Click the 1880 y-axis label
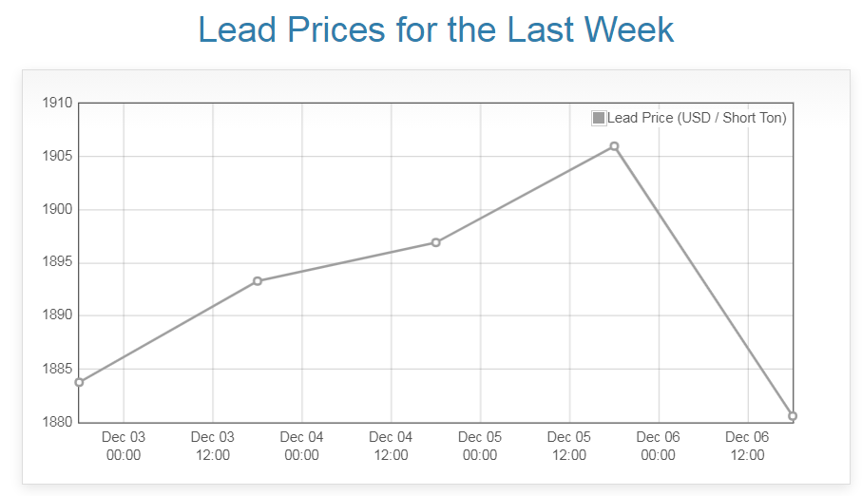 click(58, 422)
